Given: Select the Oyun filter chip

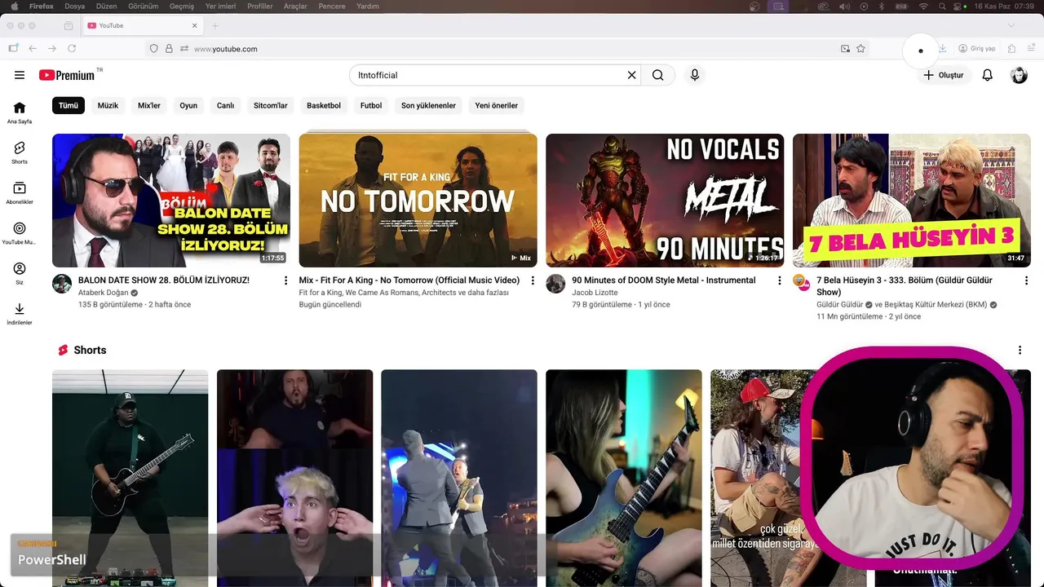Looking at the screenshot, I should [x=188, y=105].
